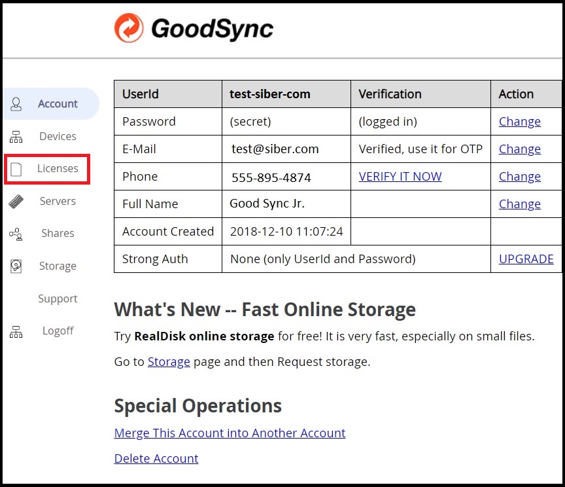Viewport: 565px width, 487px height.
Task: Click UPGRADE for Strong Auth
Action: 526,259
